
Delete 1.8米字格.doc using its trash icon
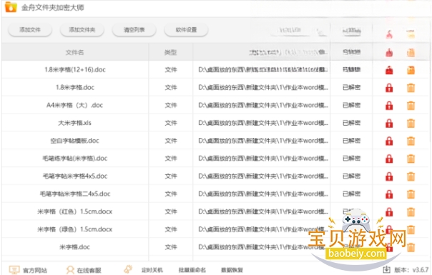click(411, 88)
